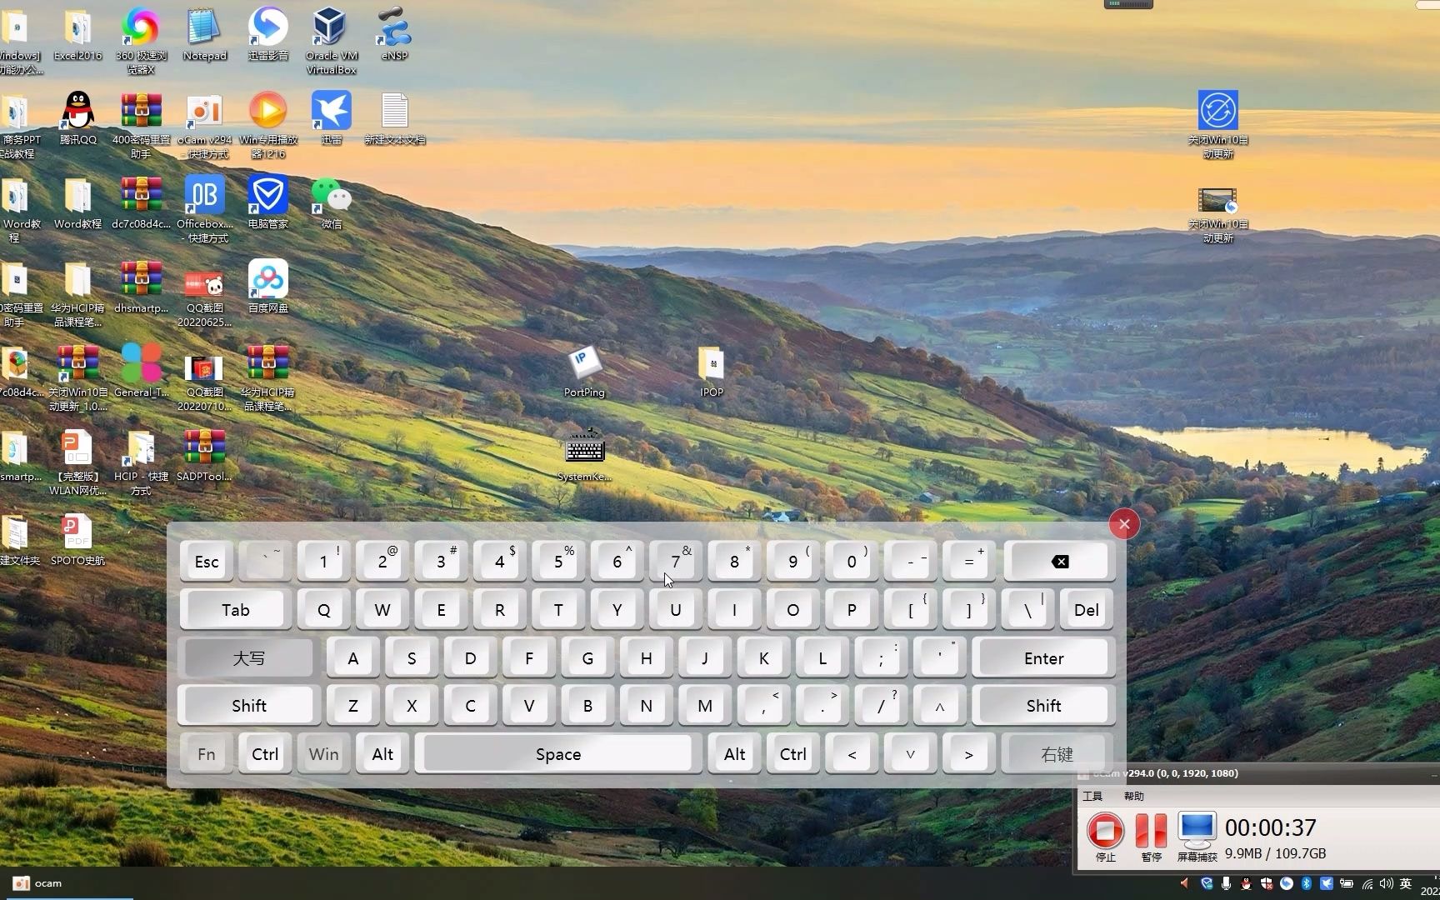Screen dimensions: 1440x900
Task: Open the 帮助 menu in oCam
Action: point(1133,797)
